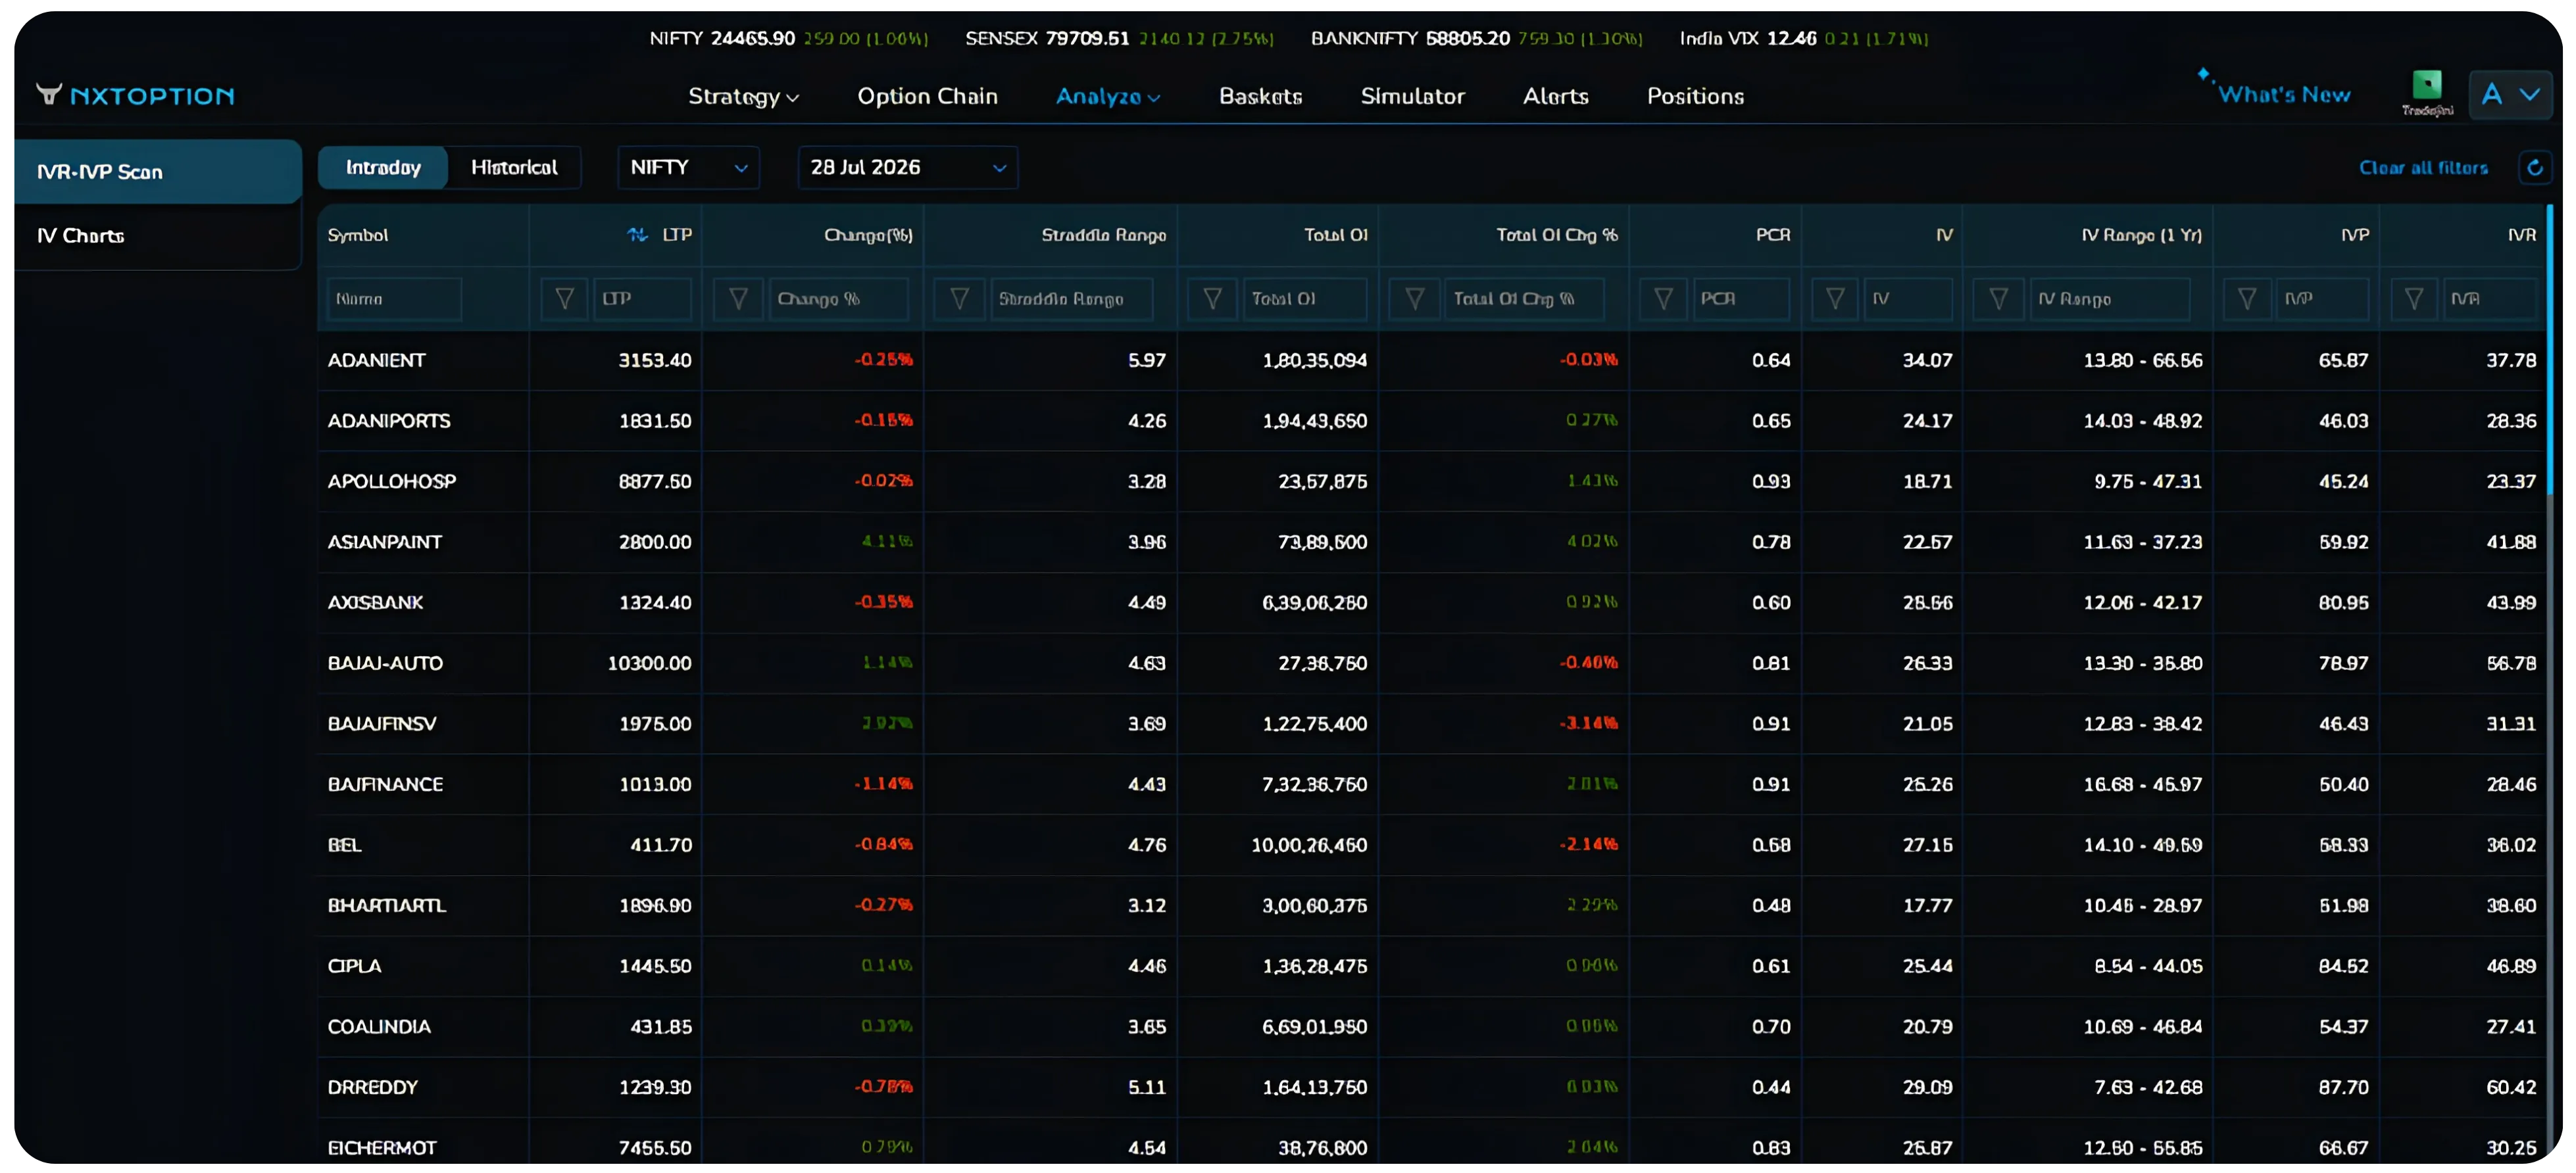
Task: Open the filter icon for Change % column
Action: (738, 299)
